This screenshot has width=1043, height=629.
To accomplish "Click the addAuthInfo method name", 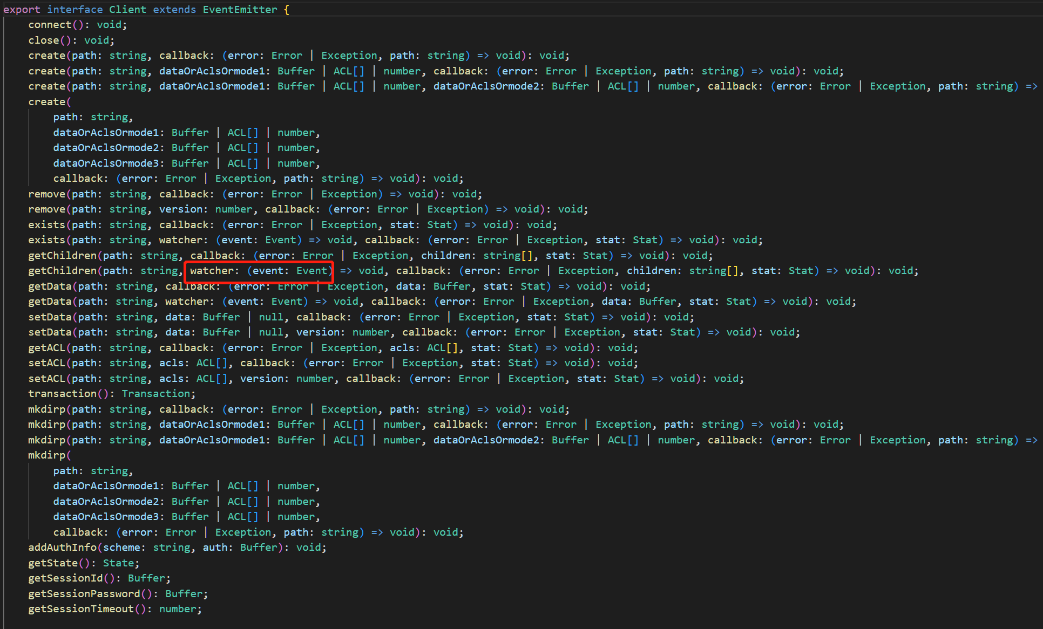I will (62, 548).
